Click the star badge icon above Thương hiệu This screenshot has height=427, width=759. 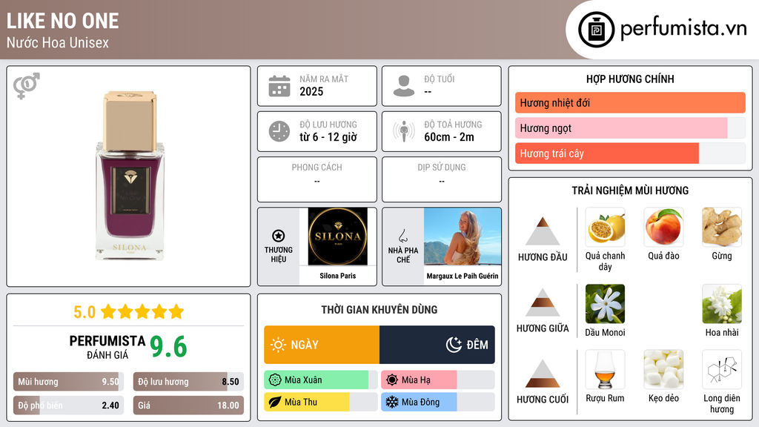click(279, 236)
